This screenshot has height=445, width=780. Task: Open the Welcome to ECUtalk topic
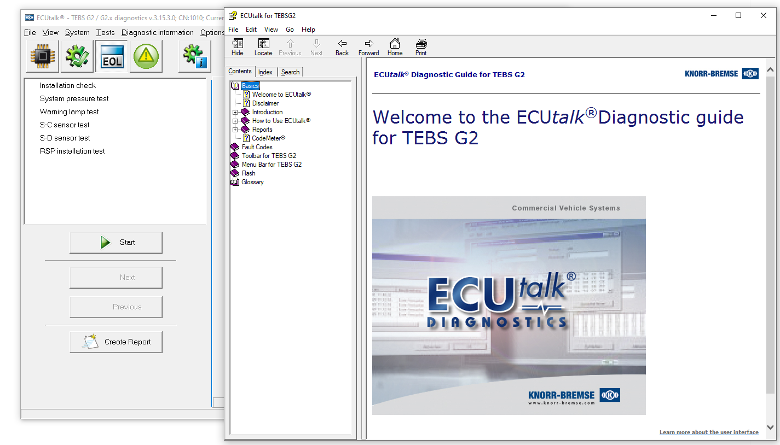pos(281,95)
